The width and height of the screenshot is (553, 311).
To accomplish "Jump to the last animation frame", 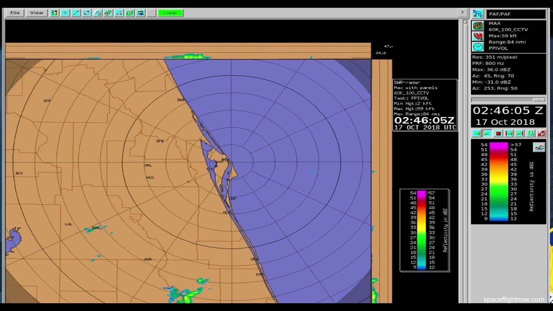I will 520,133.
